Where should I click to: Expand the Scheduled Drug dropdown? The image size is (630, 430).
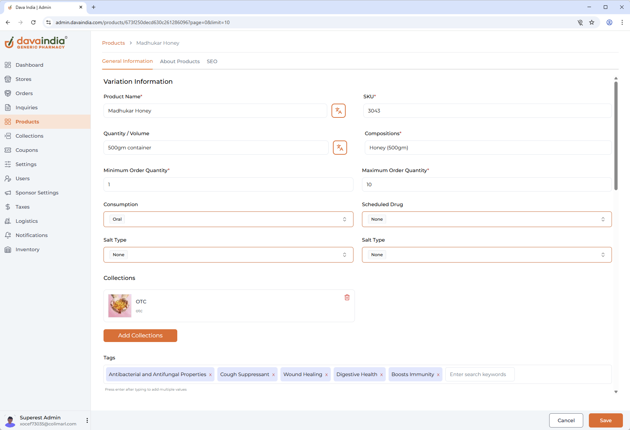click(486, 219)
